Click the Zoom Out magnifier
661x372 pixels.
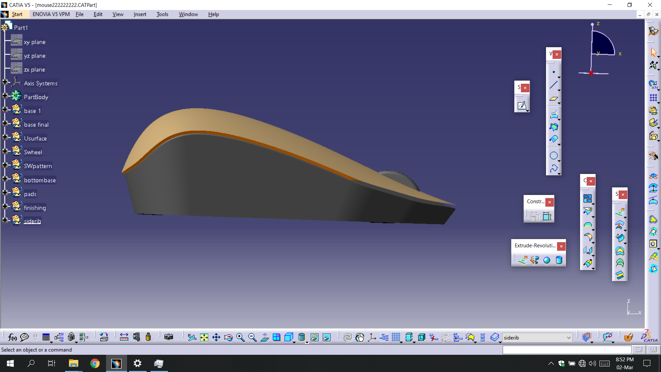coord(252,338)
